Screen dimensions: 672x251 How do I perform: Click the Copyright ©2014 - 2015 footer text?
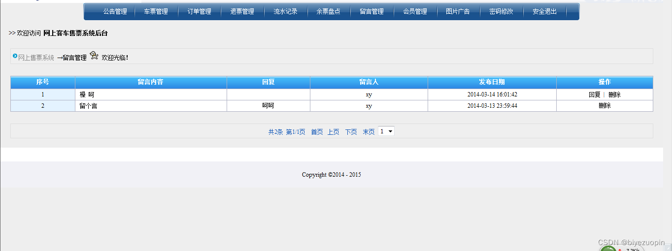(332, 175)
